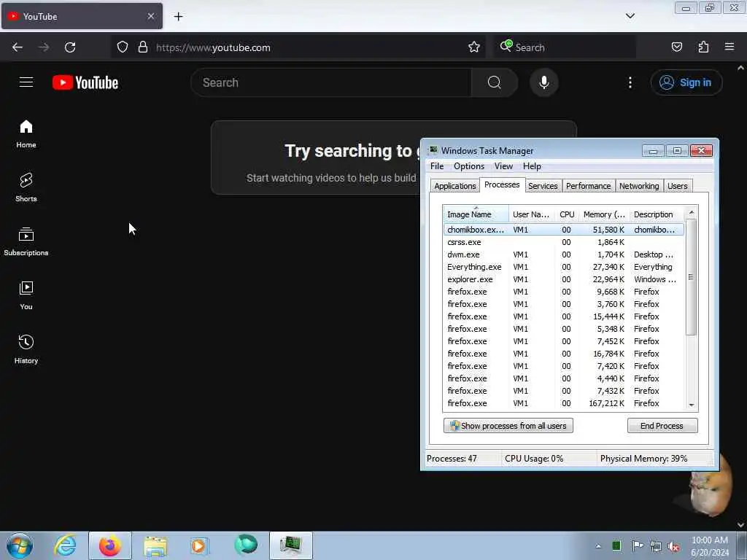
Task: Click the YouTube logo
Action: (x=85, y=82)
